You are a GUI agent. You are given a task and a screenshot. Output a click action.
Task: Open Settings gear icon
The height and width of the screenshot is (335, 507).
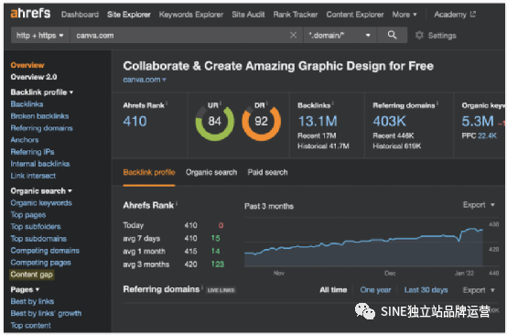[419, 35]
